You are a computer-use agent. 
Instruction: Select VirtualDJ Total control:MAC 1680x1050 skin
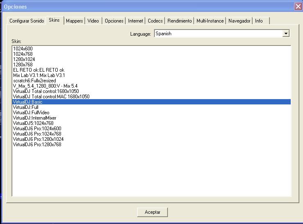tap(51, 97)
